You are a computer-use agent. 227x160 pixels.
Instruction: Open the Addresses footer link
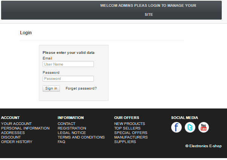(13, 133)
